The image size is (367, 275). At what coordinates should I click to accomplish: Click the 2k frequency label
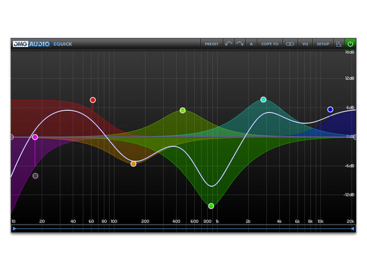click(x=248, y=222)
